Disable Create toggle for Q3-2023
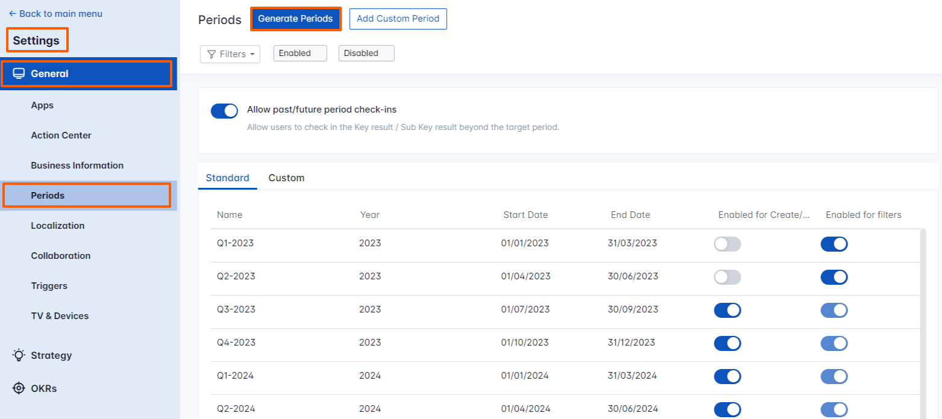Viewport: 942px width, 419px height. pyautogui.click(x=727, y=310)
